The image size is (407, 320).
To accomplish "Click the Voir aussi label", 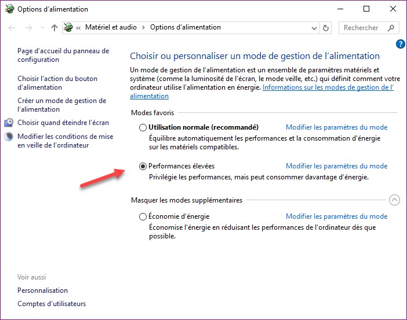I will [x=31, y=277].
